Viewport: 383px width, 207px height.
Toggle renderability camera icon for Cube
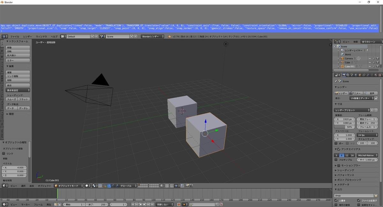coord(378,62)
